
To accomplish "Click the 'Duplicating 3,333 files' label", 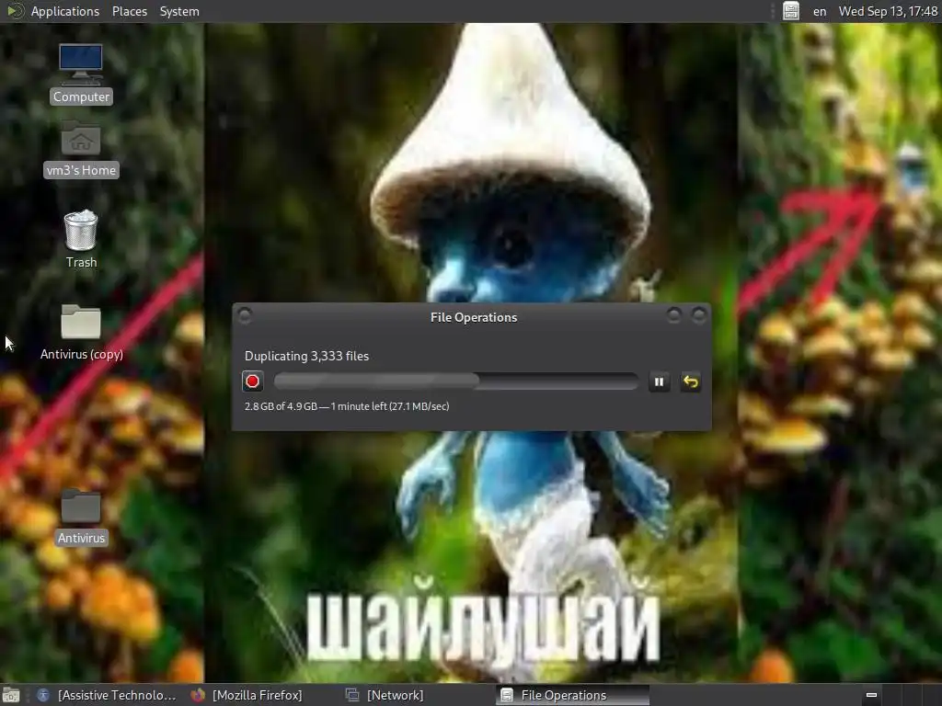I will 306,356.
